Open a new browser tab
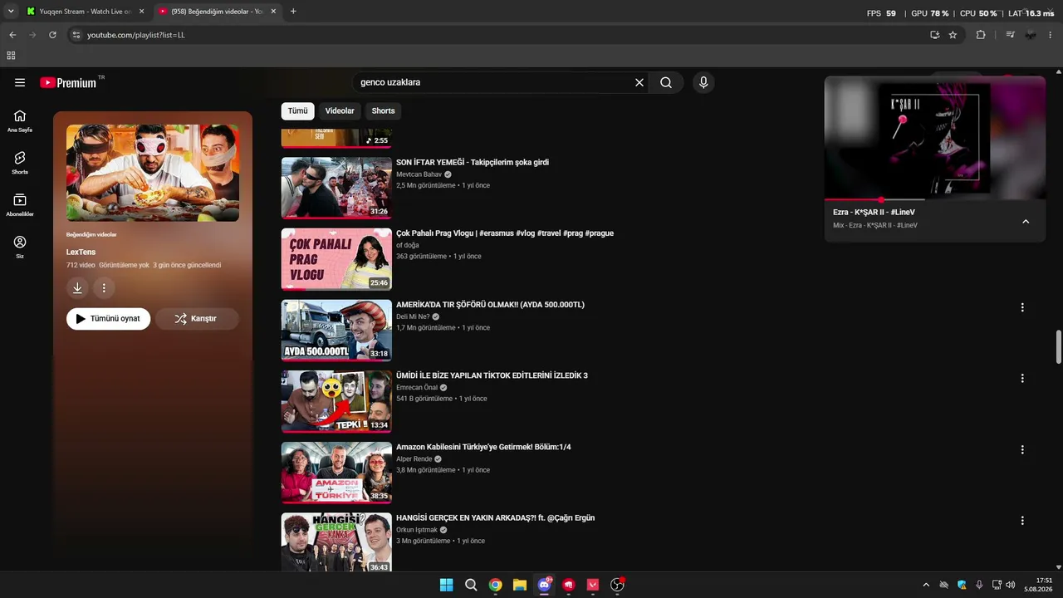Image resolution: width=1063 pixels, height=598 pixels. pyautogui.click(x=293, y=12)
